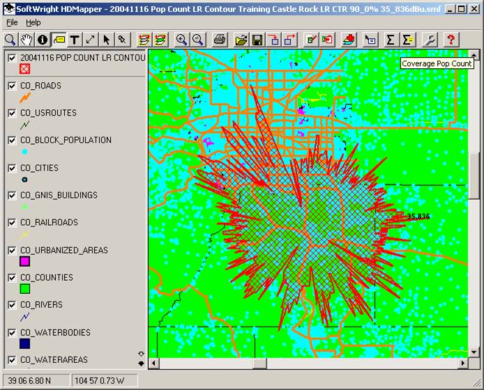The image size is (484, 390).
Task: Click the printer icon
Action: coord(220,40)
